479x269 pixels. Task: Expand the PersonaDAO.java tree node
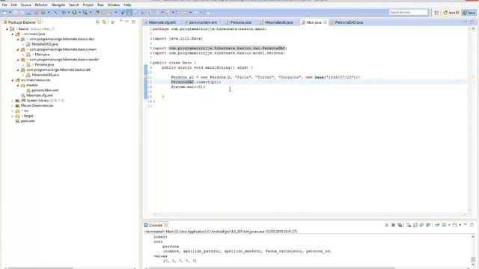[23, 45]
